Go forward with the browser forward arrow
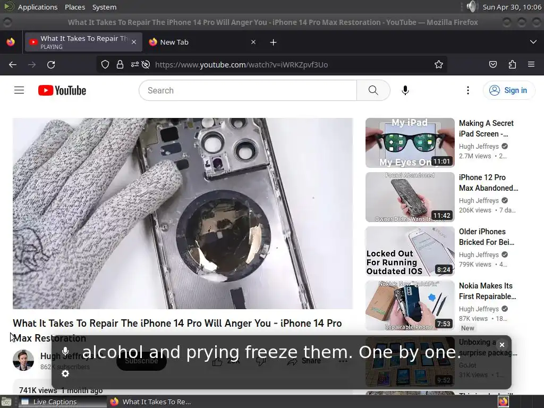 32,64
